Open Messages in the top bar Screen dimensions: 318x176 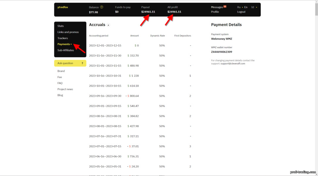point(217,7)
